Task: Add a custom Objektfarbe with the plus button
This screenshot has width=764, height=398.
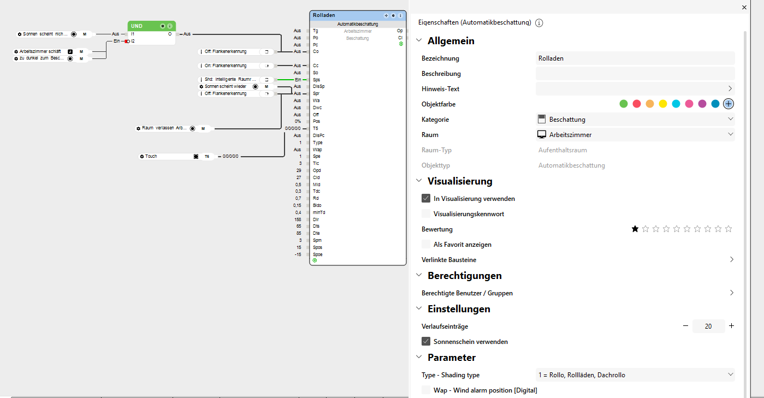Action: 729,104
